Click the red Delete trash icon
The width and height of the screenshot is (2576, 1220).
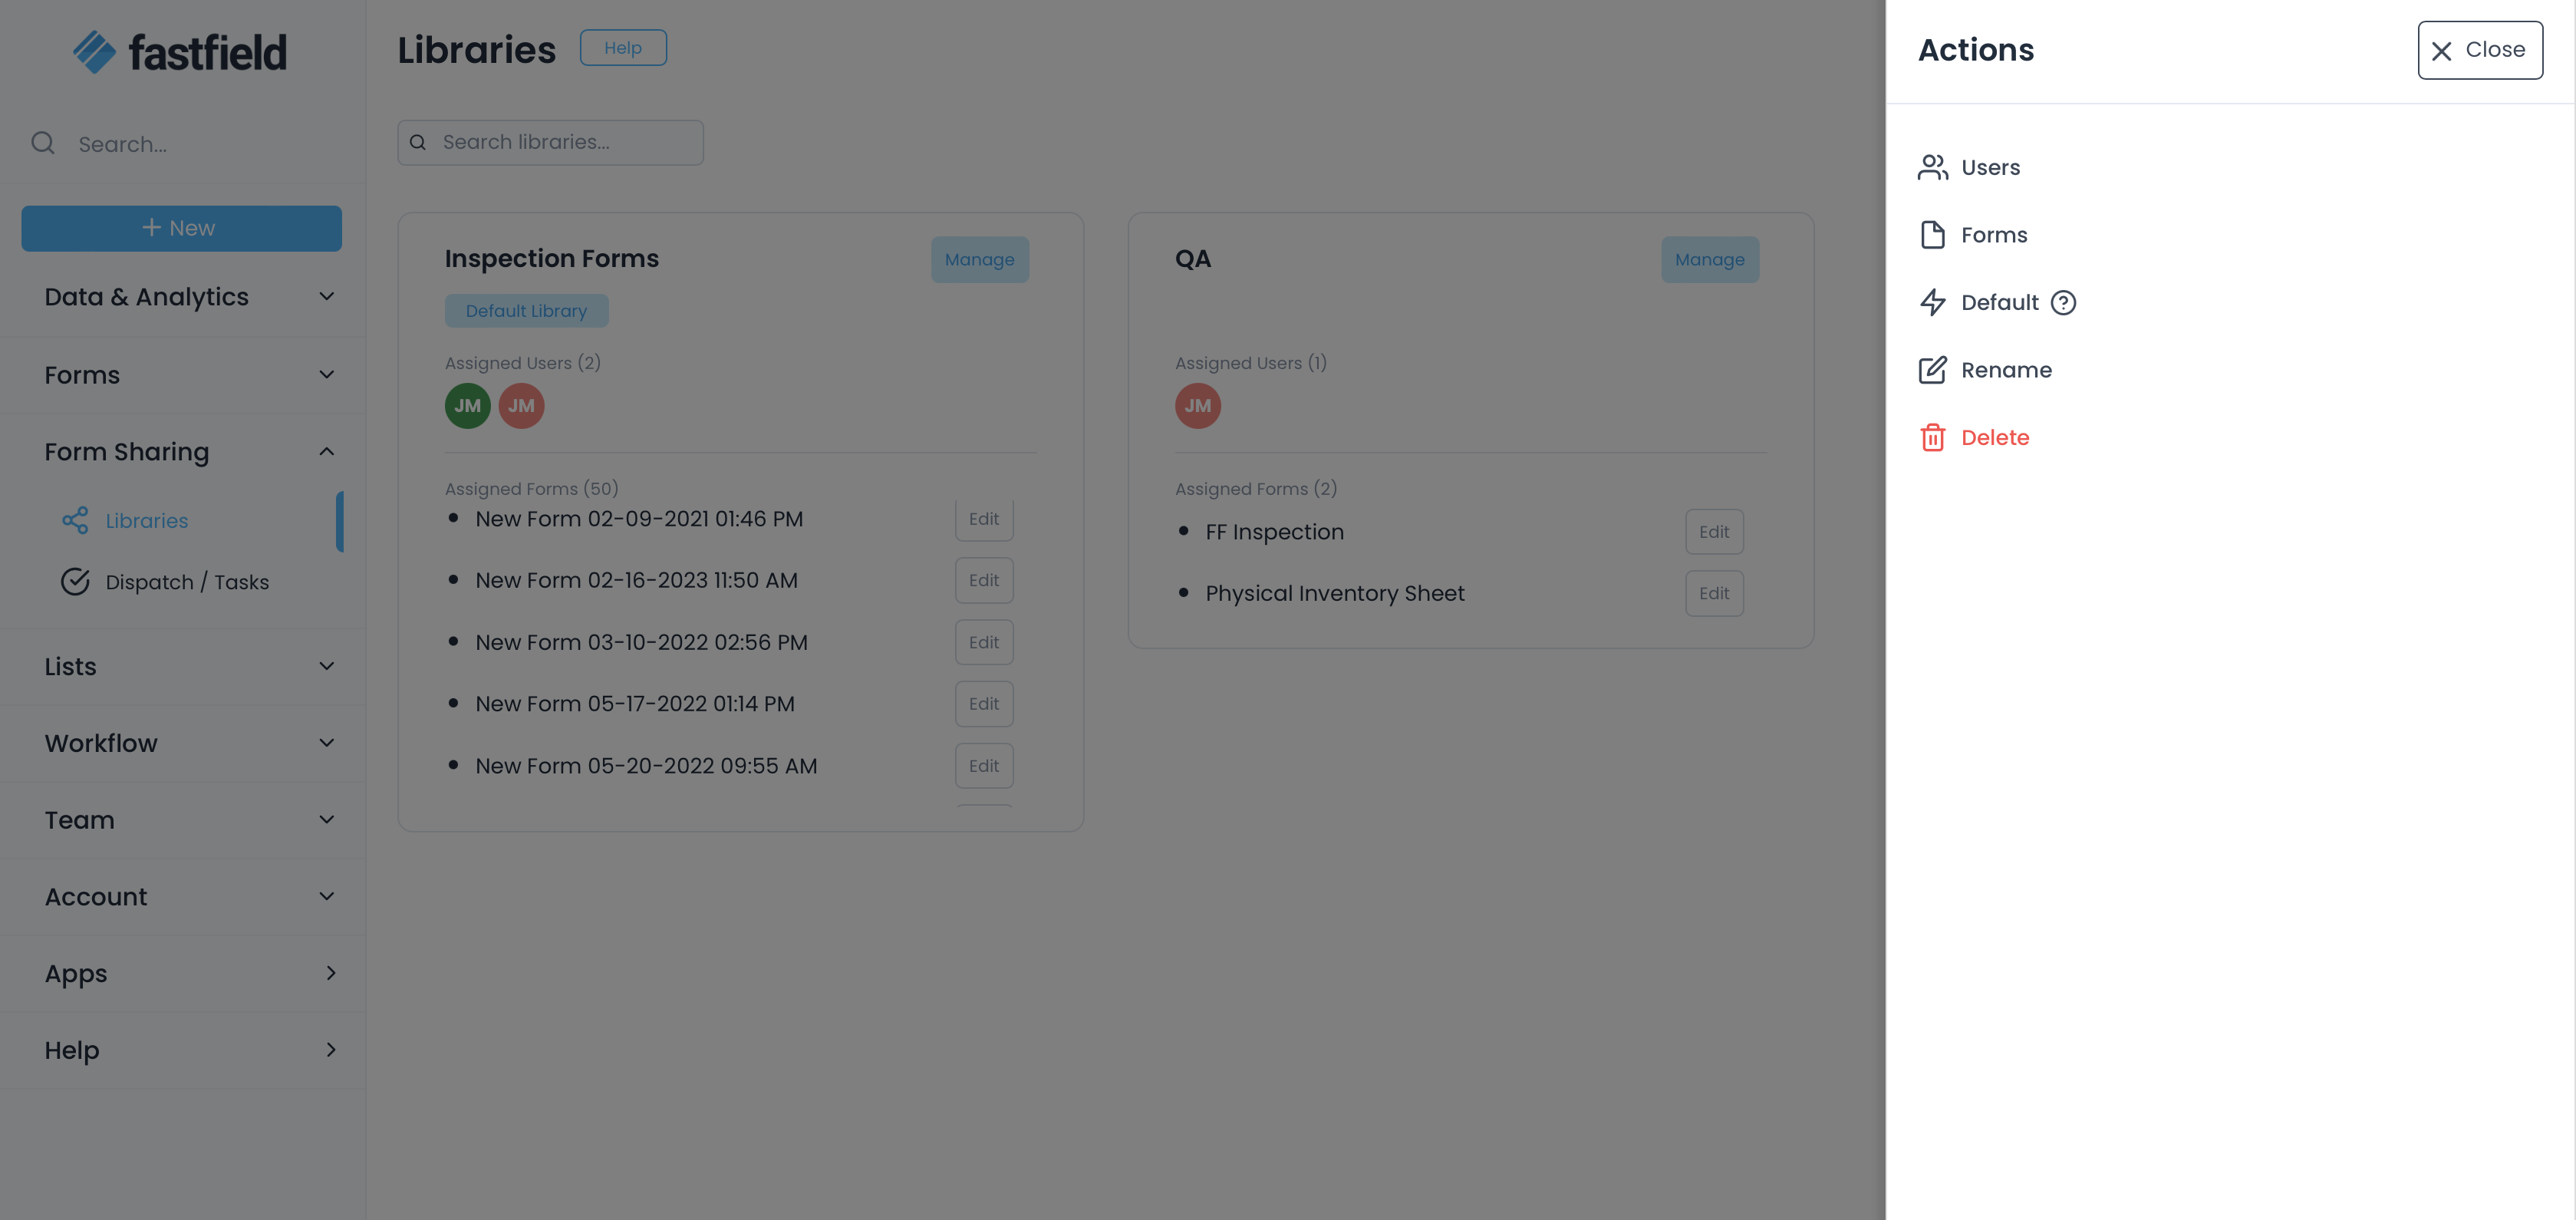tap(1932, 438)
